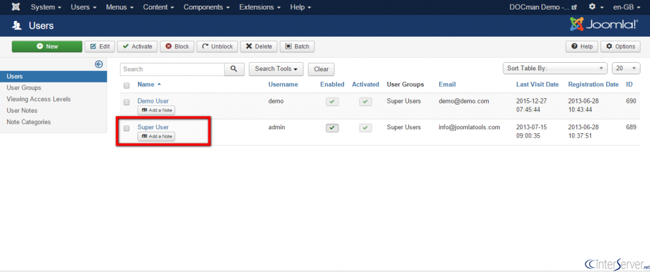Image resolution: width=650 pixels, height=272 pixels.
Task: Click the demo username cell
Action: [x=275, y=101]
